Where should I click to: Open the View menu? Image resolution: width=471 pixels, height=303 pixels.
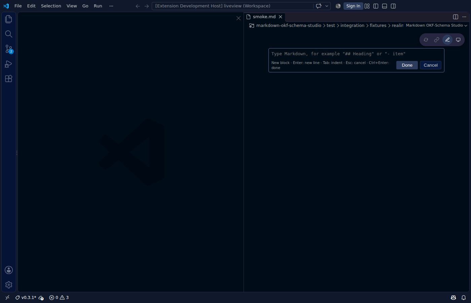72,6
